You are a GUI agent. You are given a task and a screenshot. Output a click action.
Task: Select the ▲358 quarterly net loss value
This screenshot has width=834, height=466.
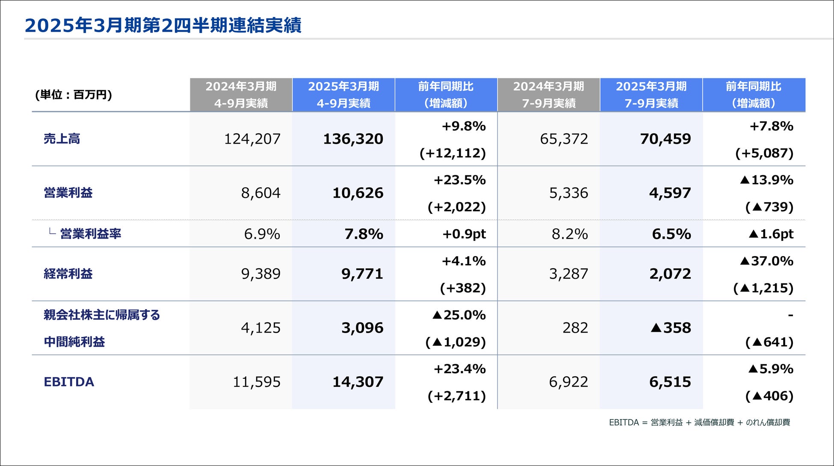point(671,328)
